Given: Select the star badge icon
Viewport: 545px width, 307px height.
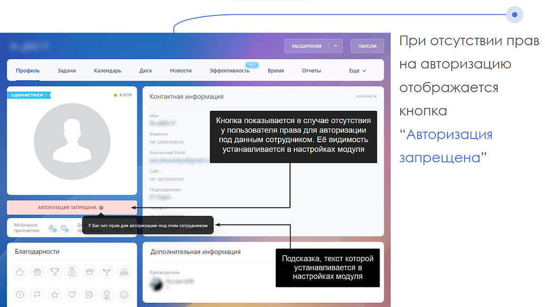Looking at the screenshot, I should point(54,294).
